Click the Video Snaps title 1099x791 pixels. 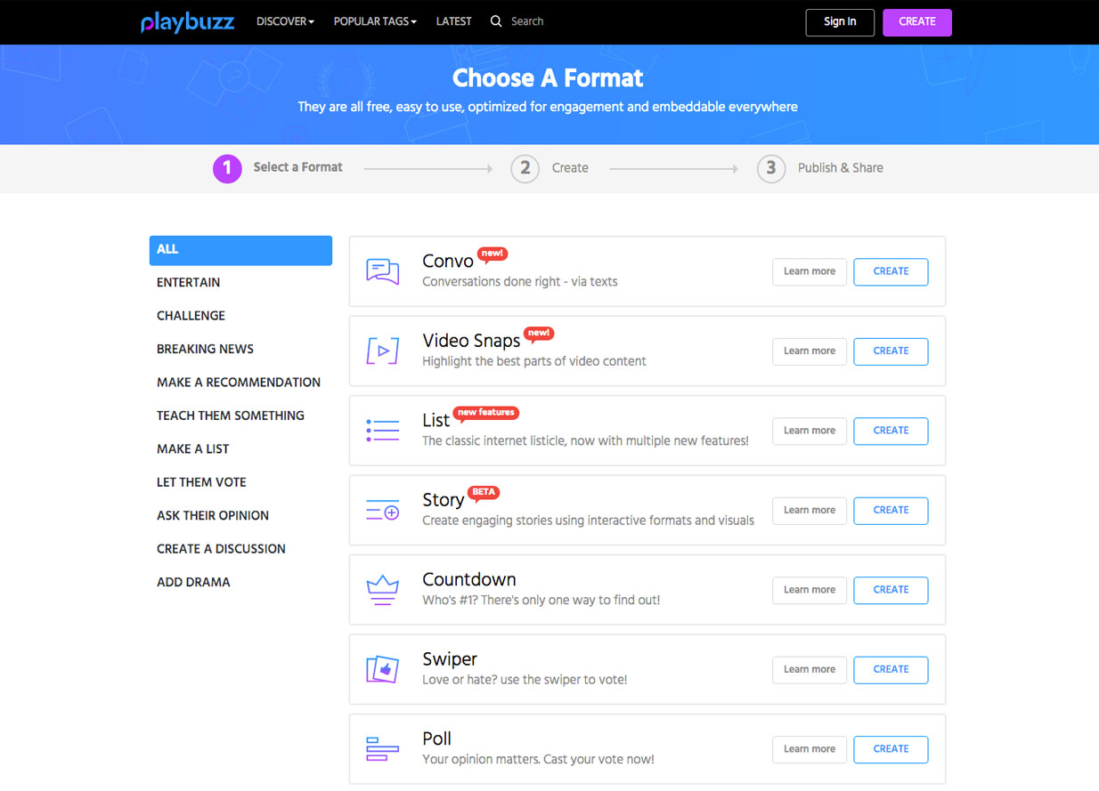pyautogui.click(x=471, y=341)
